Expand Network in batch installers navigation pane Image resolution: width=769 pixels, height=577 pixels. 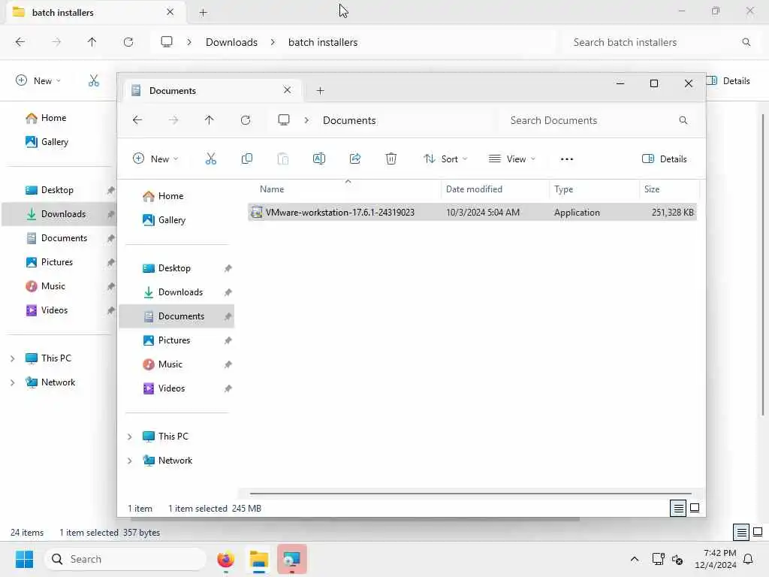click(12, 382)
